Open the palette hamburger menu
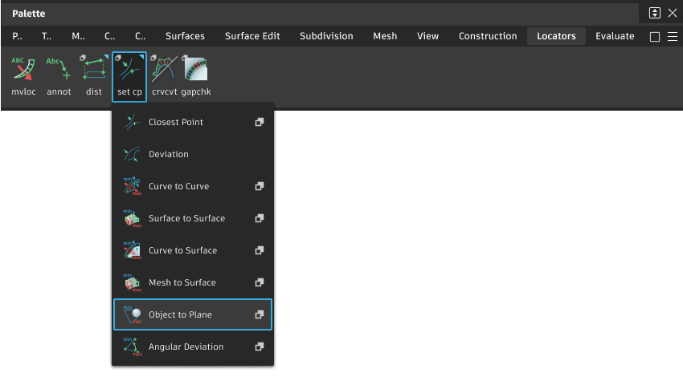683x377 pixels. [x=673, y=36]
